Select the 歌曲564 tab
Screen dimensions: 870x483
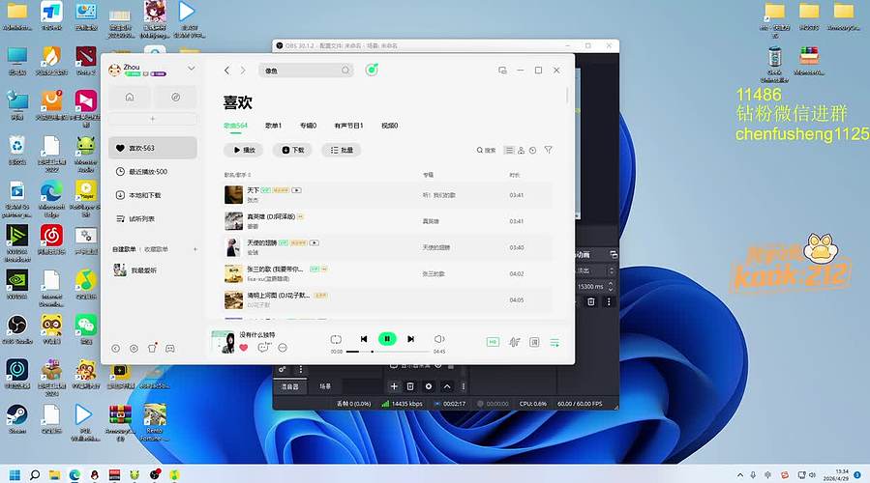point(235,126)
